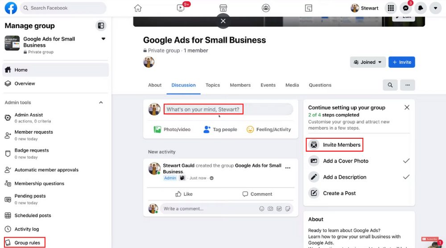Screen dimensions: 446x248
Task: Select the Invite Members setup step
Action: [x=334, y=145]
